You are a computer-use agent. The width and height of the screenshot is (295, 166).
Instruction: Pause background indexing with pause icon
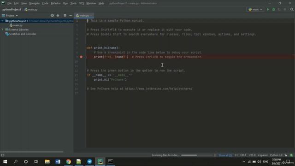tap(215, 155)
